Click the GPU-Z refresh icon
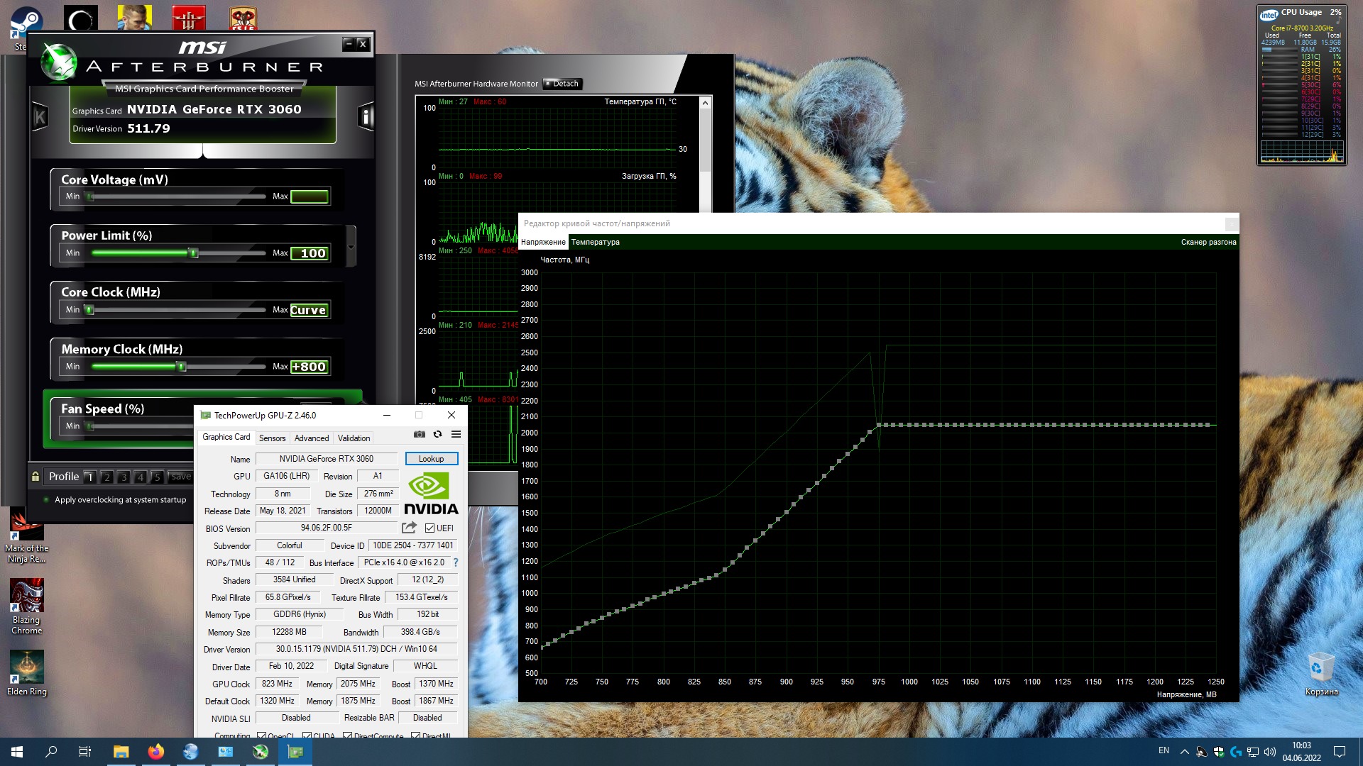This screenshot has height=766, width=1363. point(438,434)
